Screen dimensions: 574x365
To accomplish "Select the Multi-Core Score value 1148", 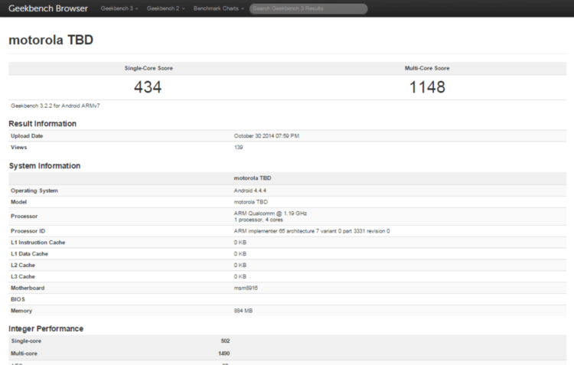I will point(426,87).
